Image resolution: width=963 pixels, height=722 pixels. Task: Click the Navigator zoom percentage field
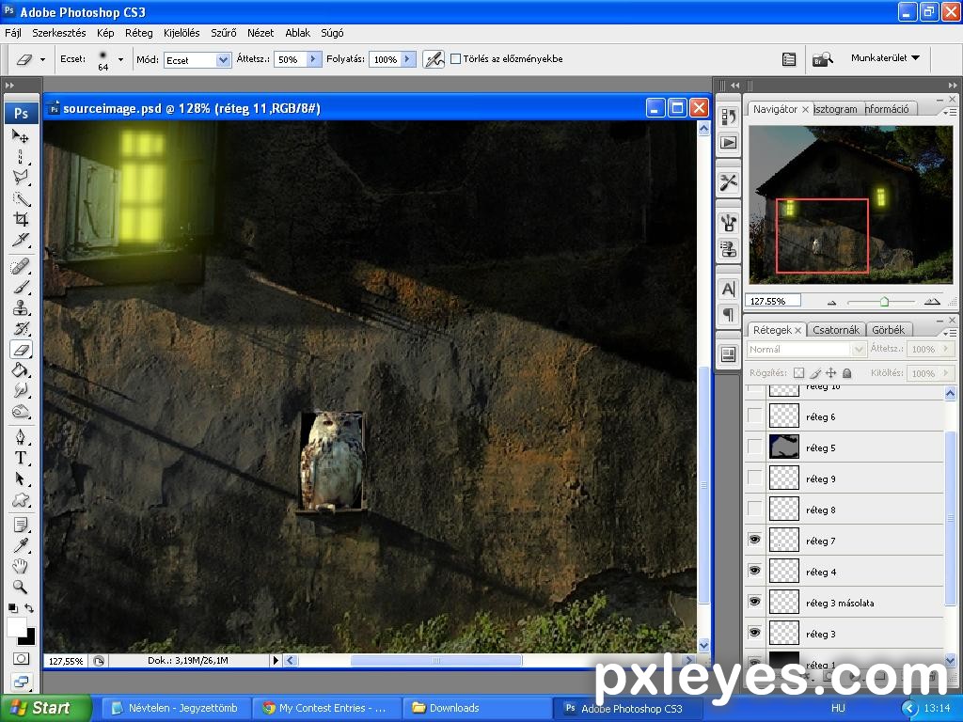click(x=773, y=301)
